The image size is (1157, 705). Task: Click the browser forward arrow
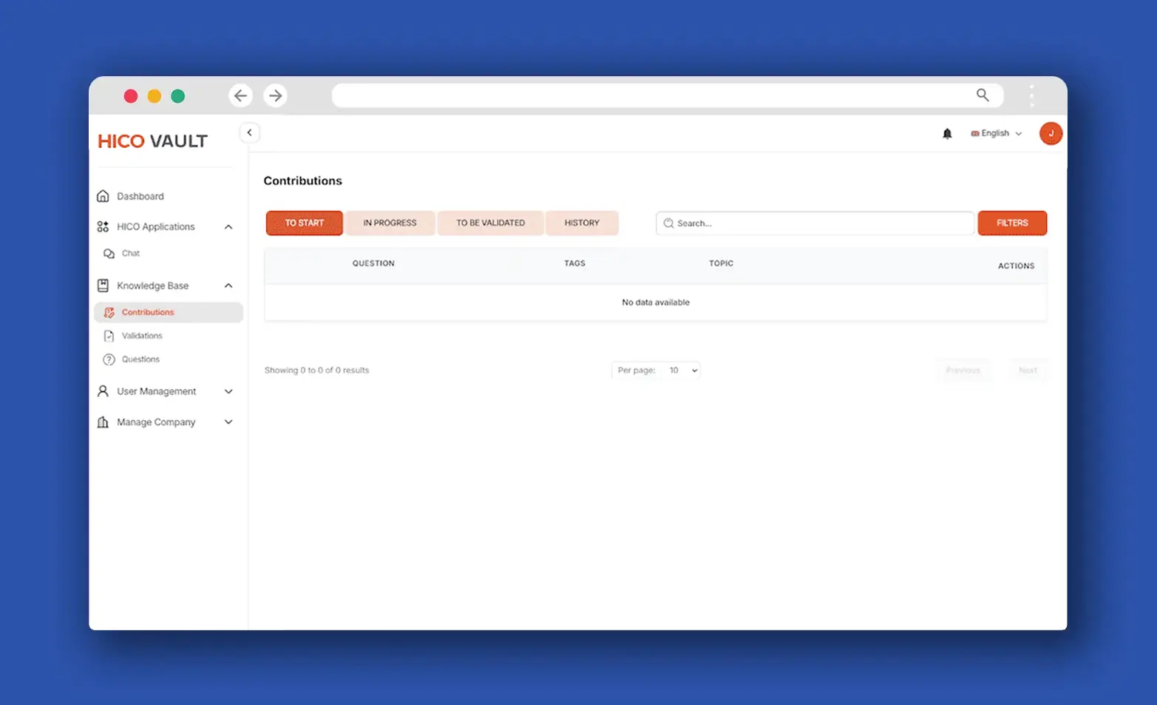click(x=276, y=96)
